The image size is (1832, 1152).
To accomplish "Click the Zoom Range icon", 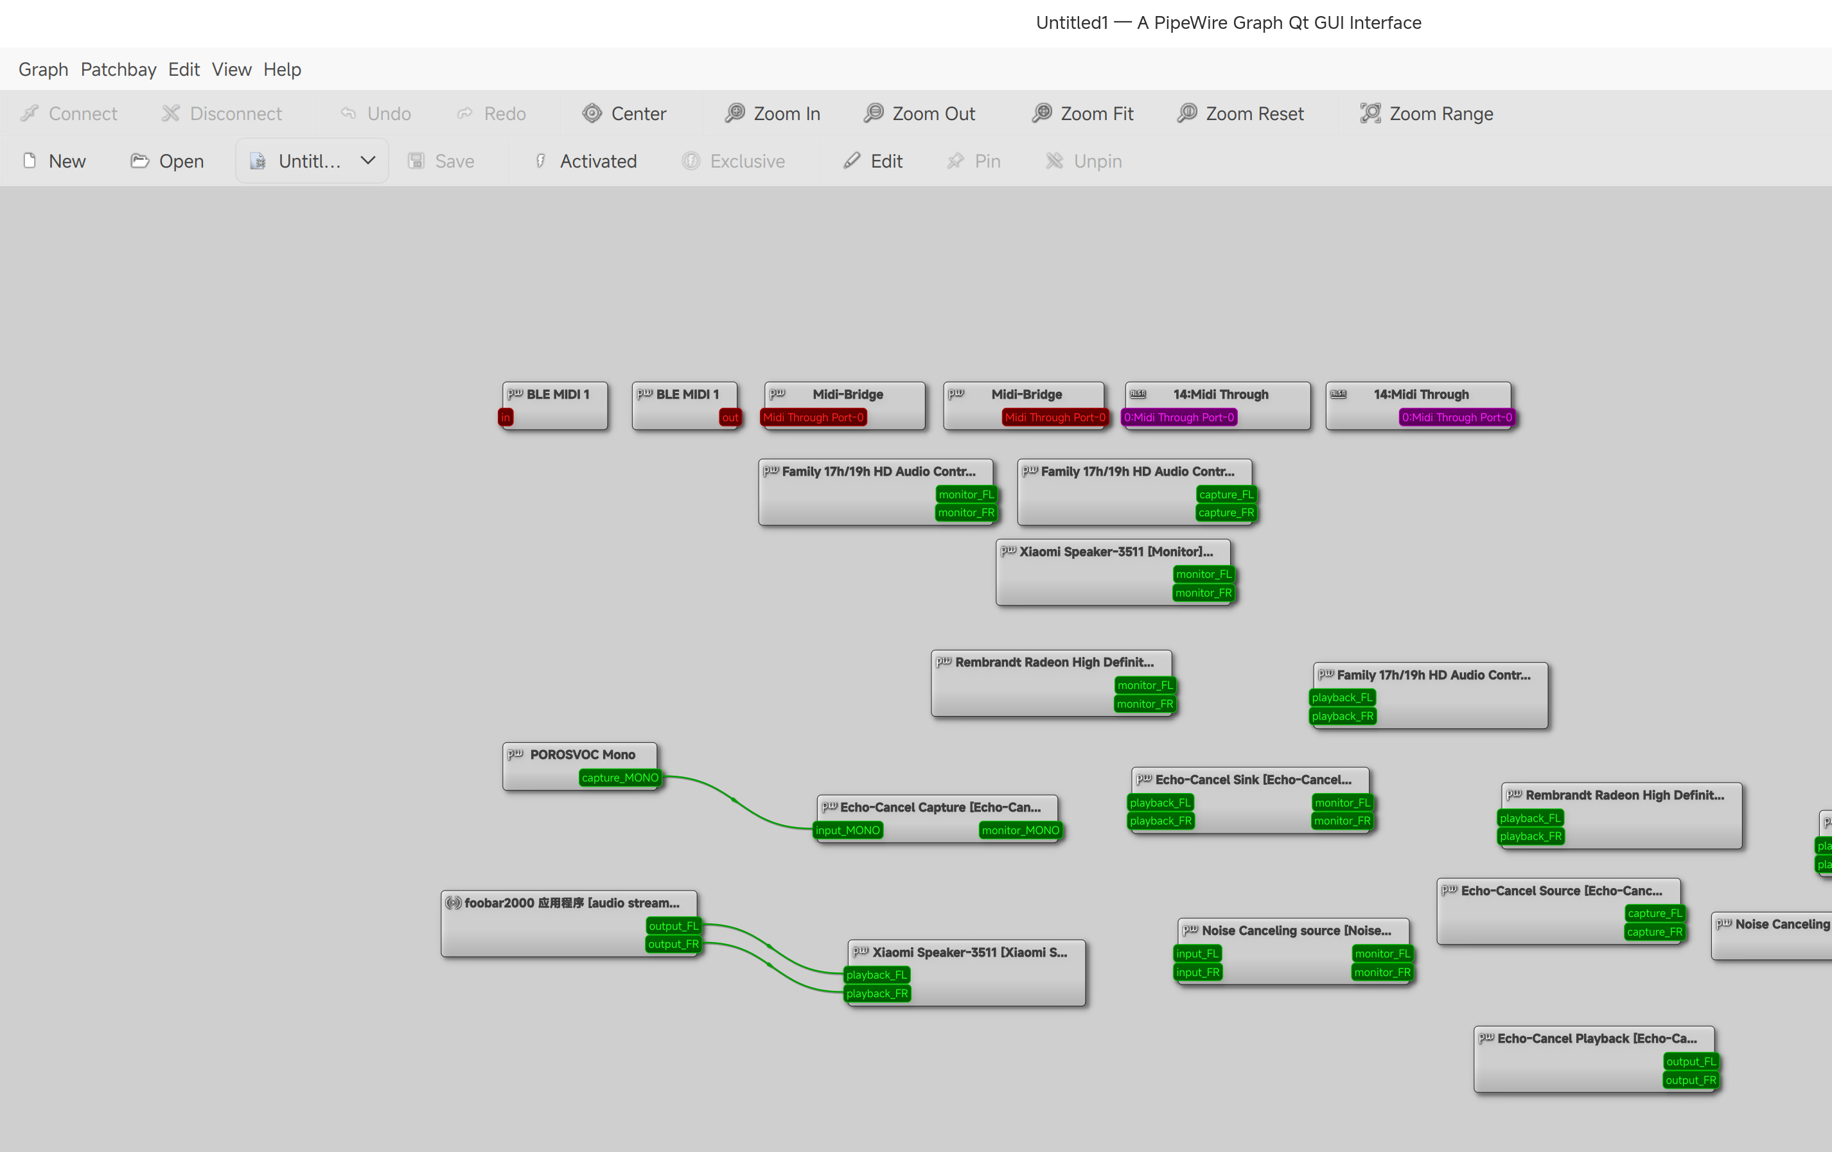I will click(1370, 113).
